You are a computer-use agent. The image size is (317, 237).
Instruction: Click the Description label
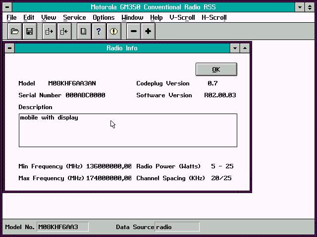click(35, 107)
